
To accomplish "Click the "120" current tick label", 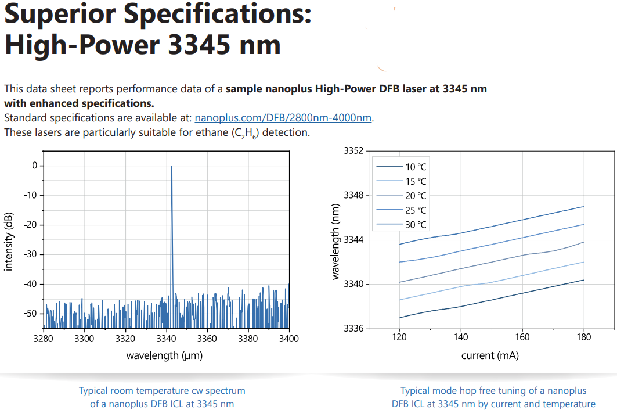I will coord(399,337).
